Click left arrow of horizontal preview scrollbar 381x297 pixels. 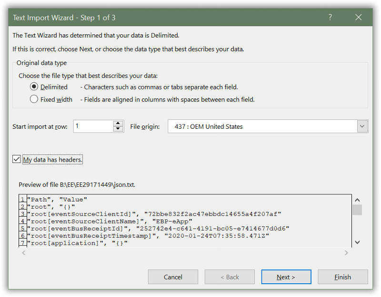[x=23, y=254]
